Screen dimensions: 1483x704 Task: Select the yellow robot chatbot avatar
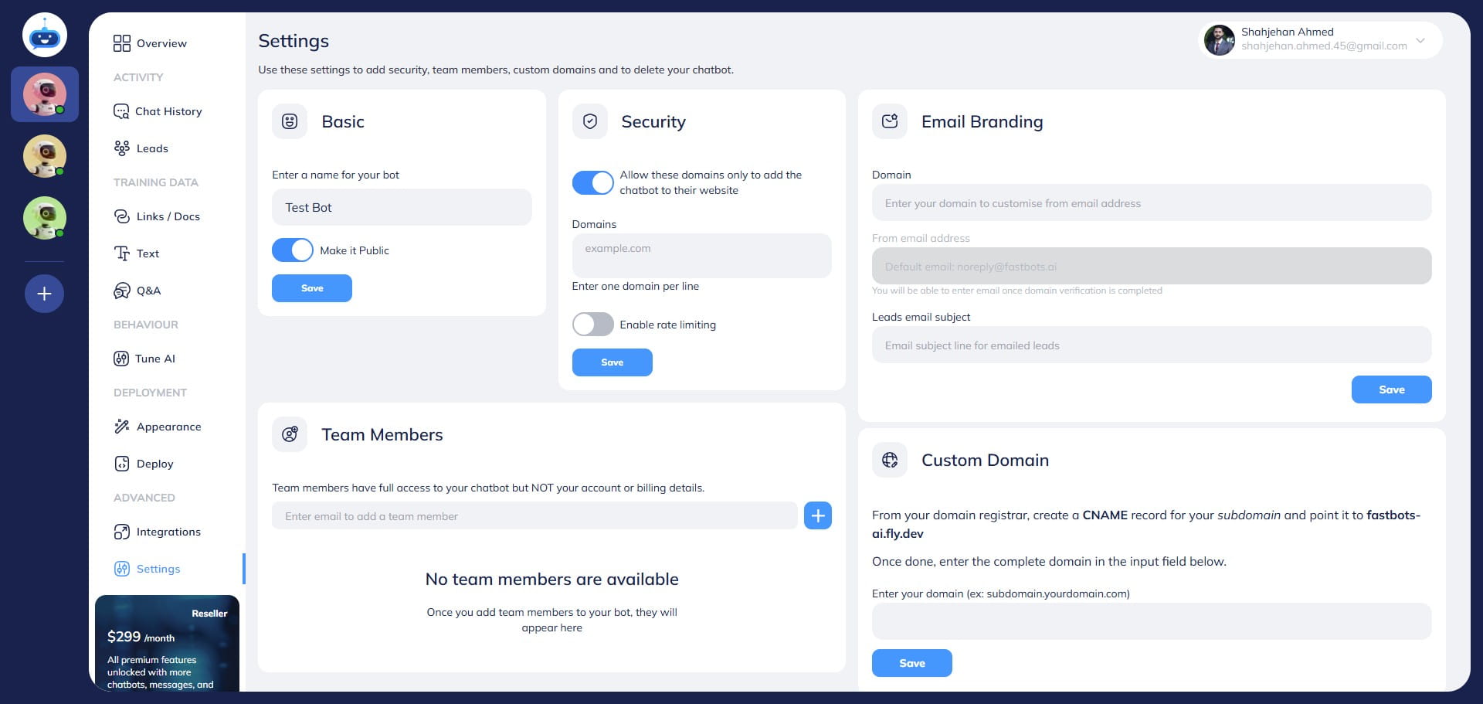coord(45,156)
